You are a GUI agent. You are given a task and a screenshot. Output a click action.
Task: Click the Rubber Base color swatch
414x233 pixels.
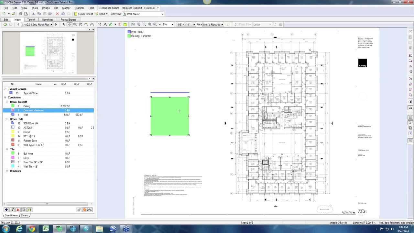coord(13,140)
